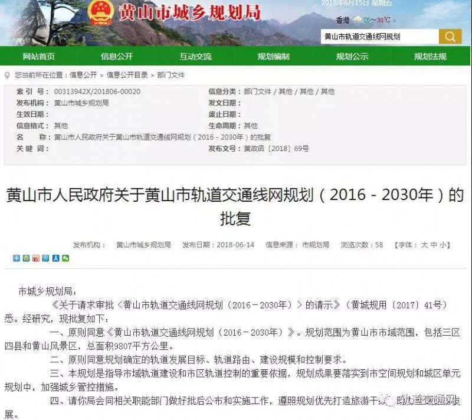
Task: Set font size to 小
Action: point(443,245)
